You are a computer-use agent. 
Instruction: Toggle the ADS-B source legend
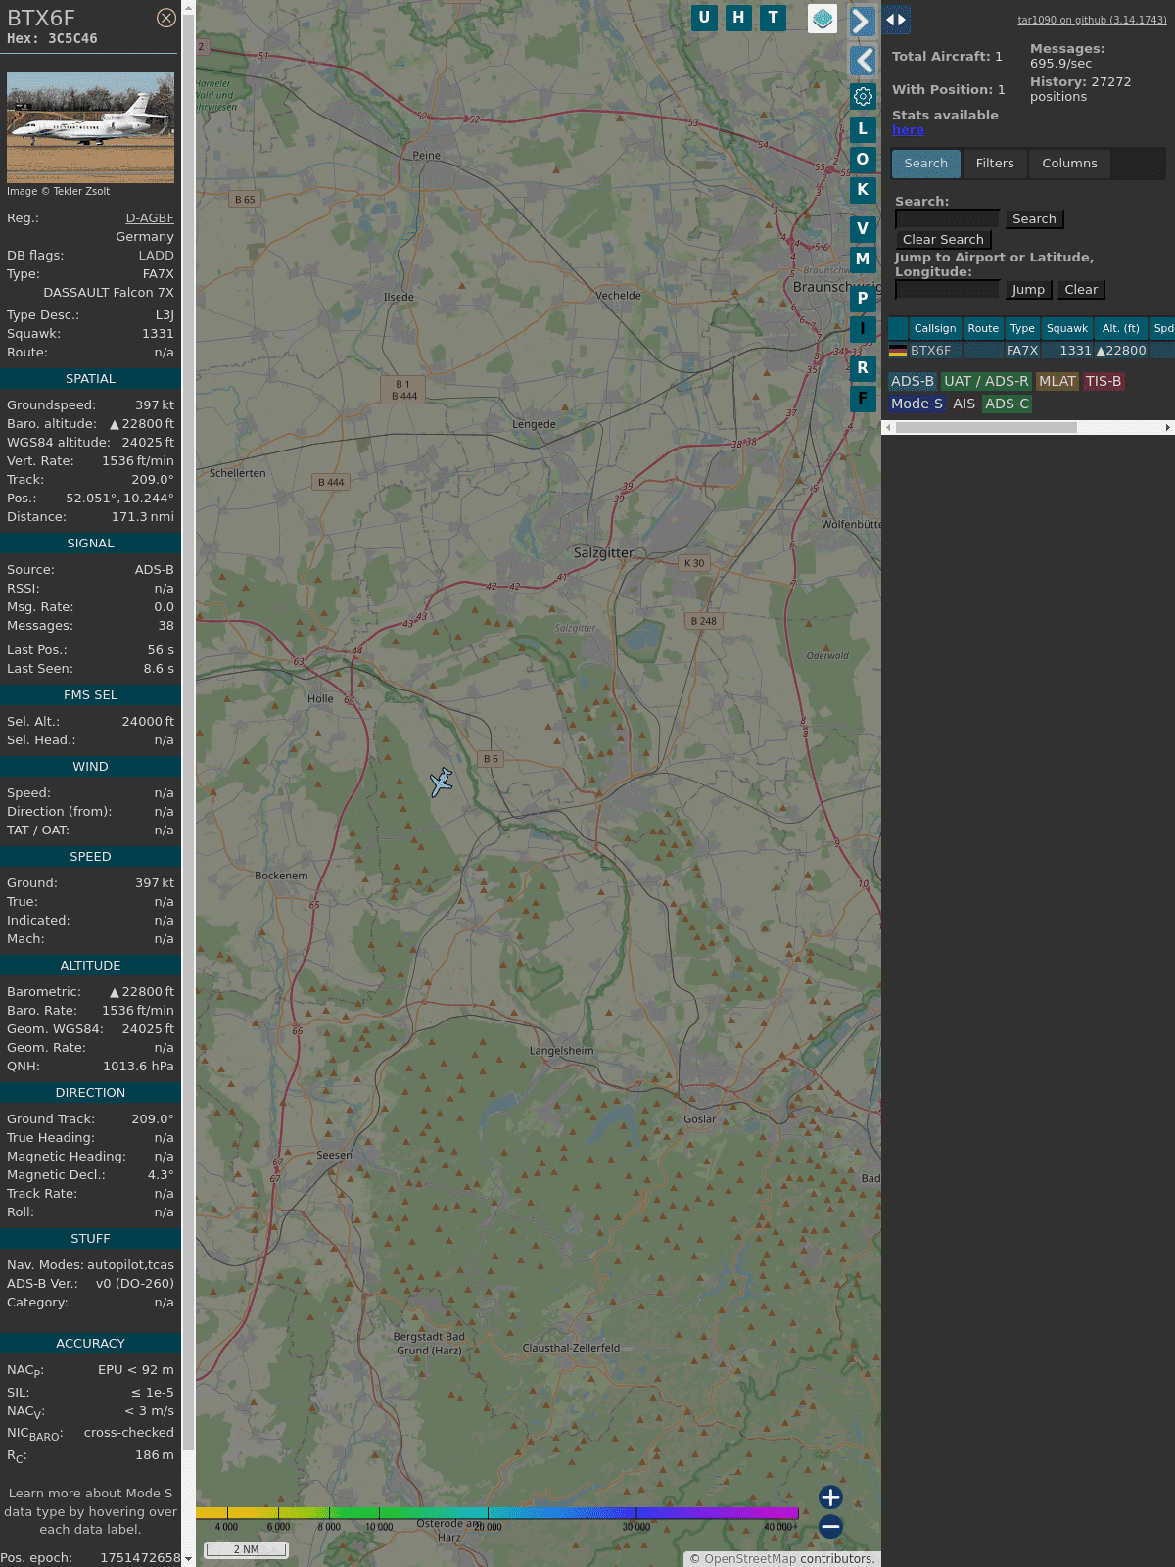tap(913, 382)
